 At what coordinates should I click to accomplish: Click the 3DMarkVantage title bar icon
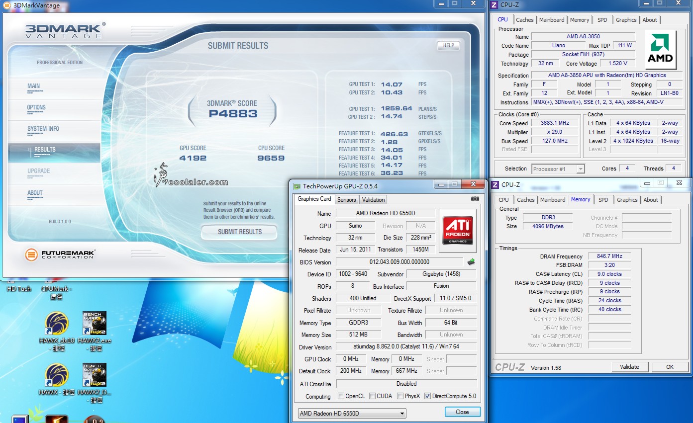[5, 5]
